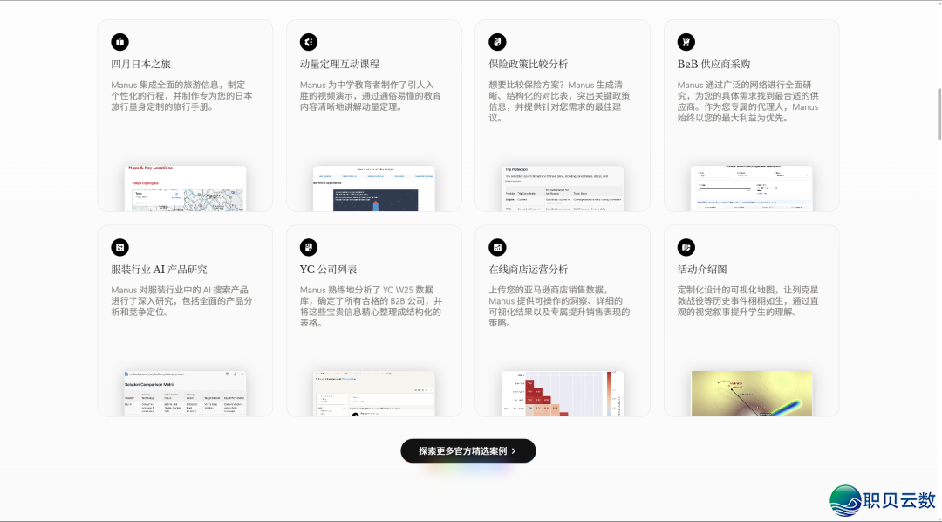This screenshot has height=522, width=942.
Task: Click the 保险政策比较分析 card icon
Action: tap(497, 42)
